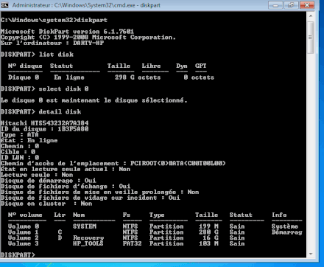Click the 'FAT32' file system value
Screen dimensions: 324x267
(133, 243)
